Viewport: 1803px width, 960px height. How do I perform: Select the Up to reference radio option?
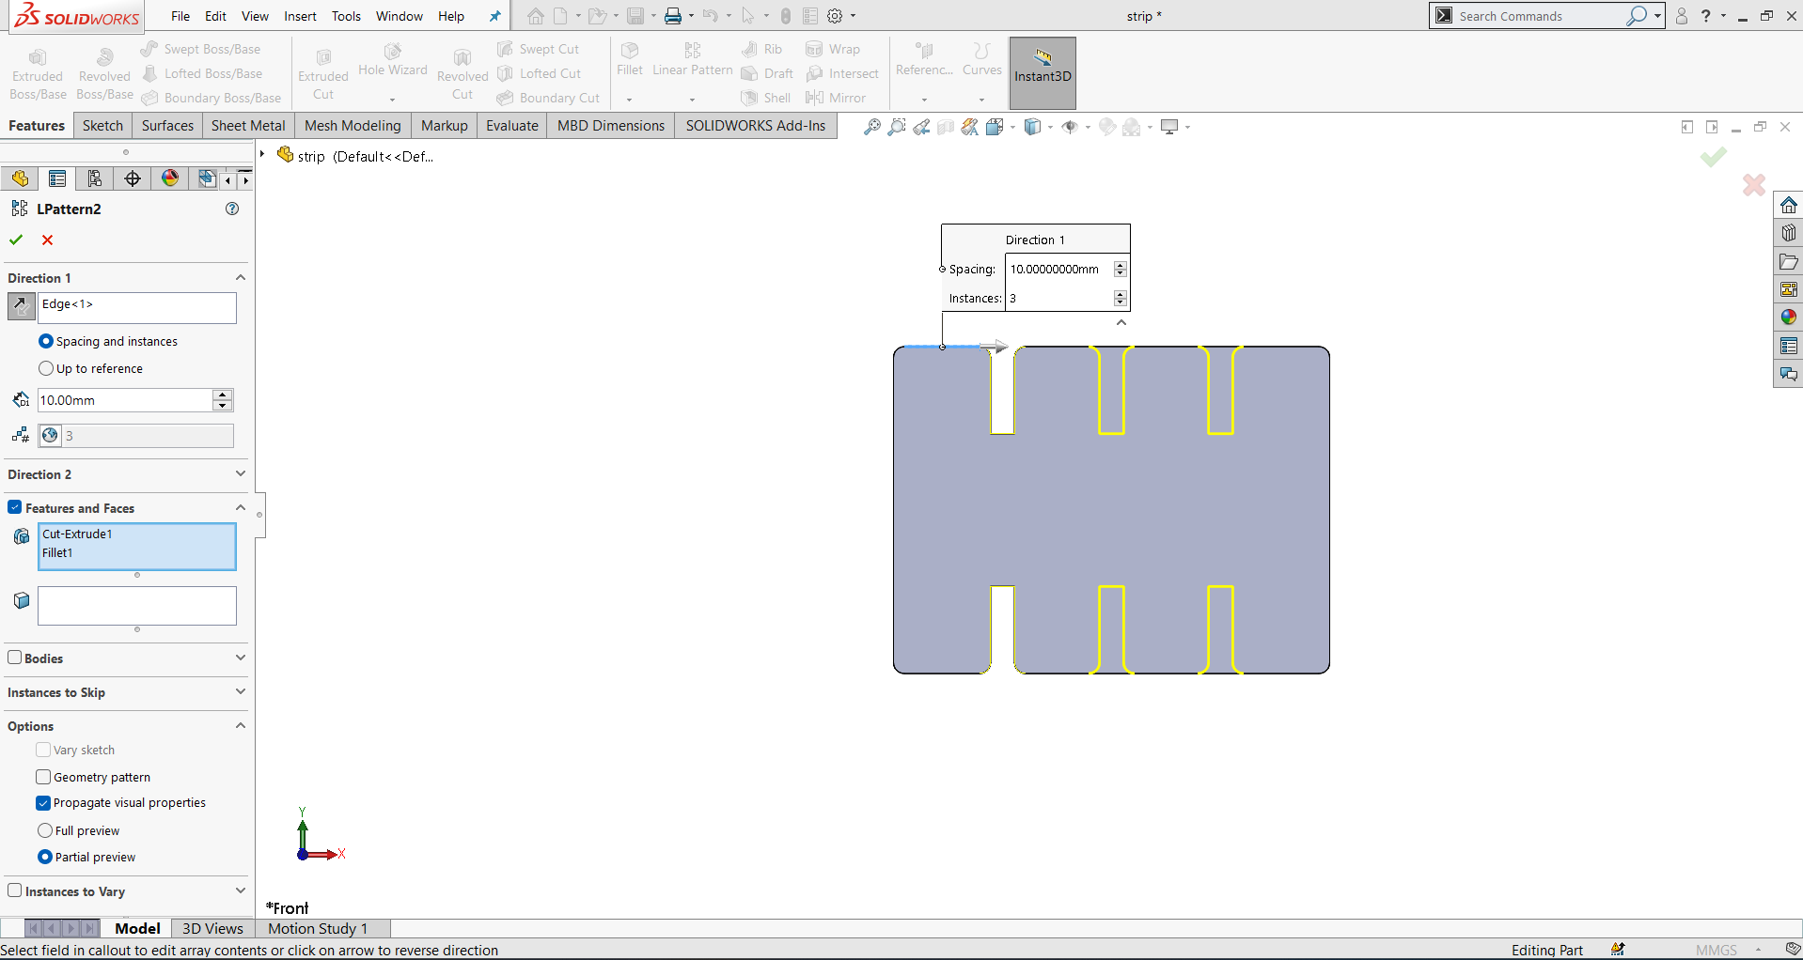tap(46, 368)
